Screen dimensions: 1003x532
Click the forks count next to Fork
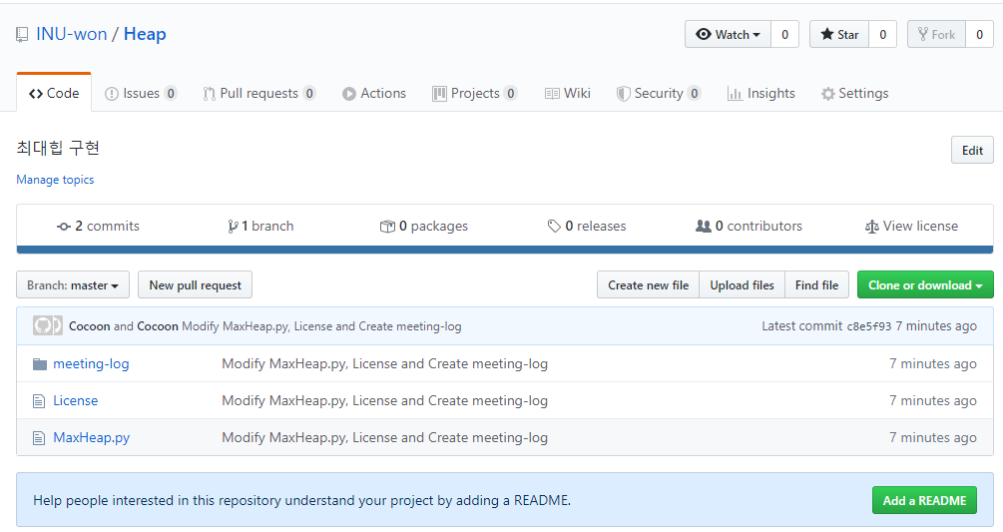point(979,35)
